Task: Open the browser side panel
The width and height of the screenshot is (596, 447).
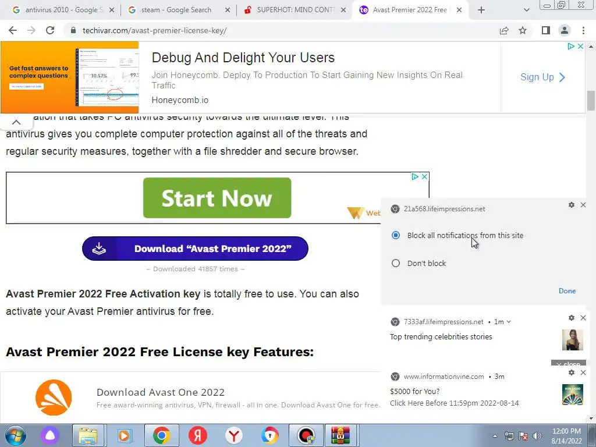Action: tap(546, 30)
